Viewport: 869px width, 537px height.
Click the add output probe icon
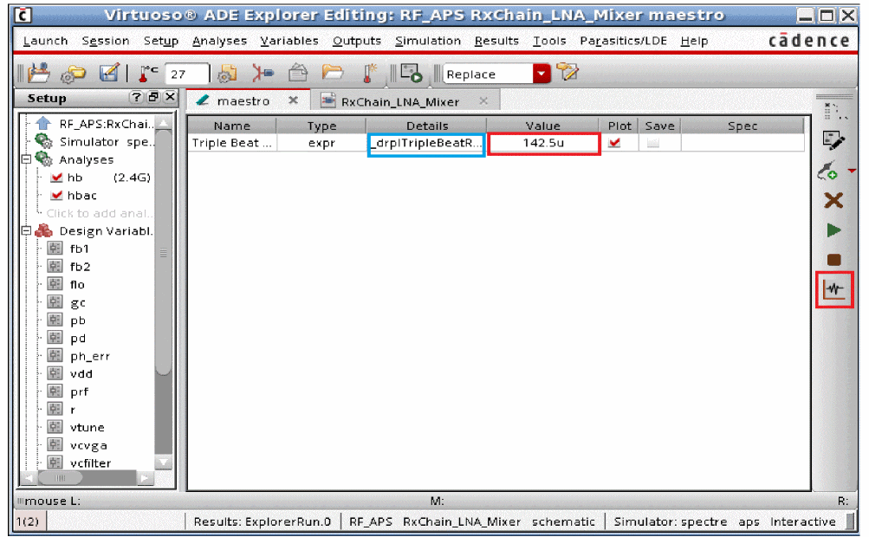pyautogui.click(x=828, y=171)
